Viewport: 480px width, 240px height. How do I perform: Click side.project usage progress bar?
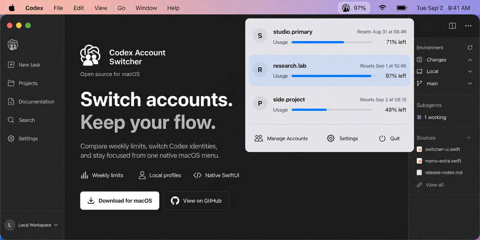(332, 110)
